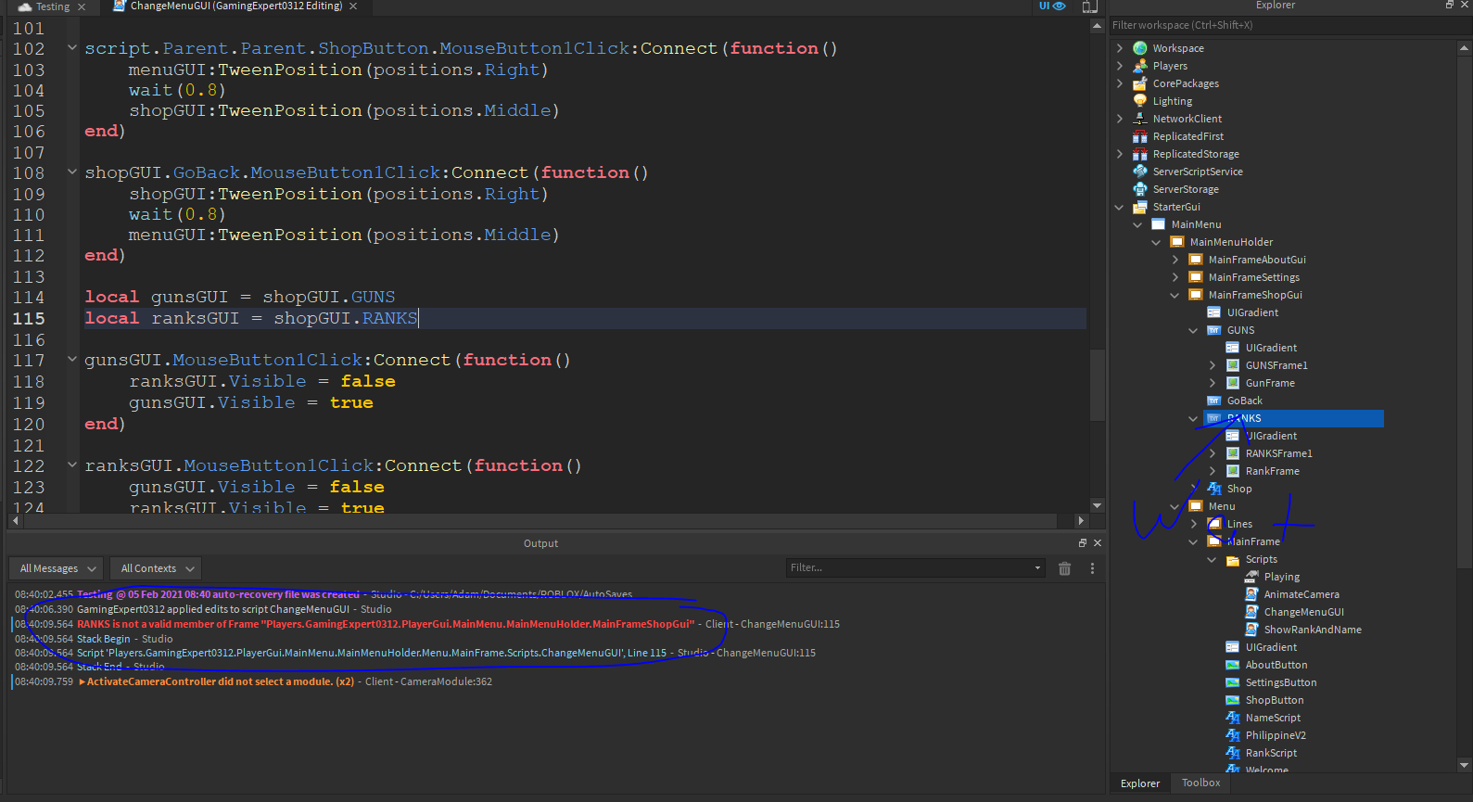Select the ServerStorage icon
Screen dimensions: 1473x802
click(x=1140, y=189)
